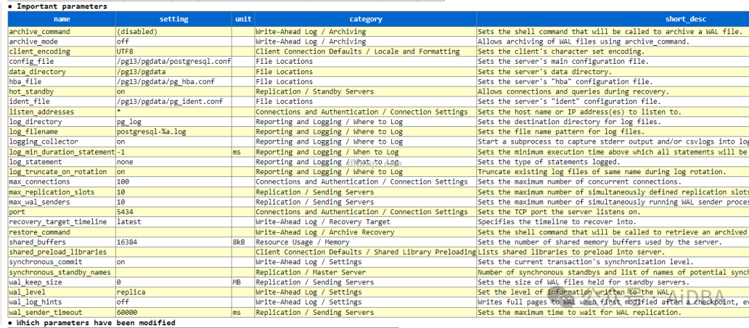
Task: Click the data_directory parameter name
Action: click(37, 71)
